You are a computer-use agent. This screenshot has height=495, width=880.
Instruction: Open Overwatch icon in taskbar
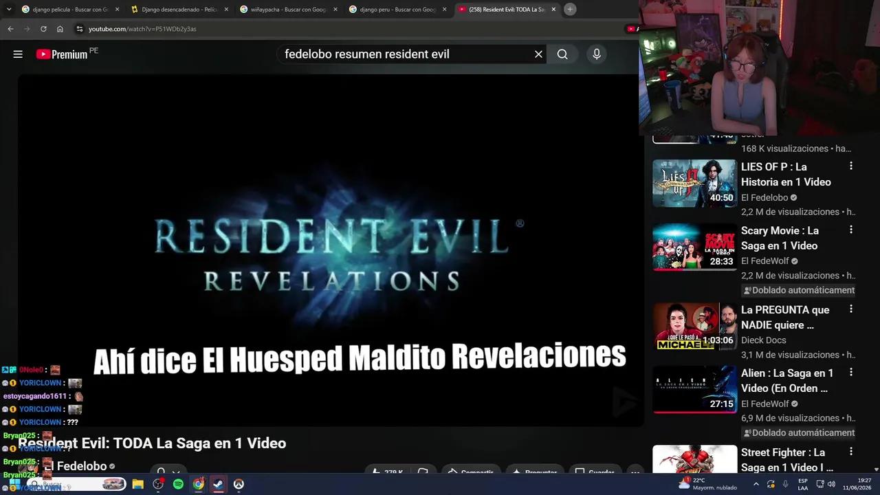(x=239, y=484)
